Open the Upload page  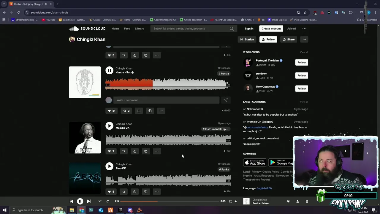tap(291, 29)
